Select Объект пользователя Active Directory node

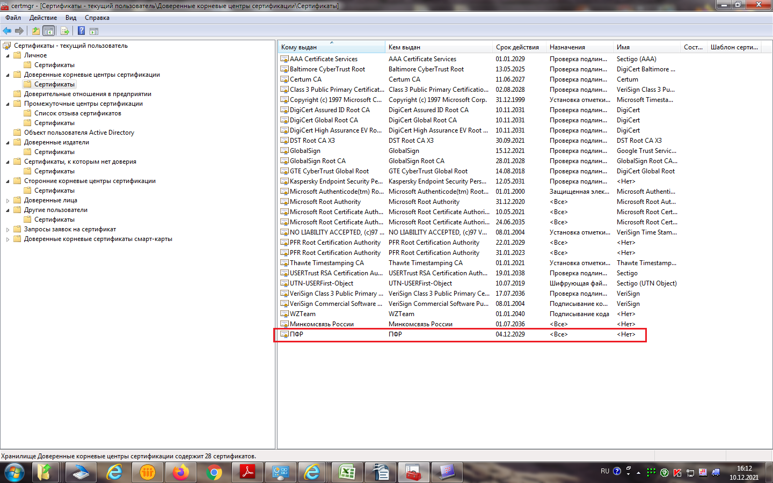pos(79,133)
